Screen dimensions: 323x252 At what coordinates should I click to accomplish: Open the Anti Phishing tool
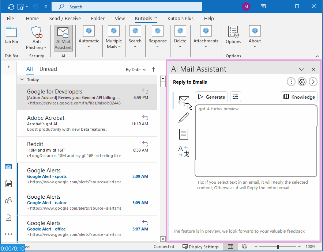click(36, 38)
